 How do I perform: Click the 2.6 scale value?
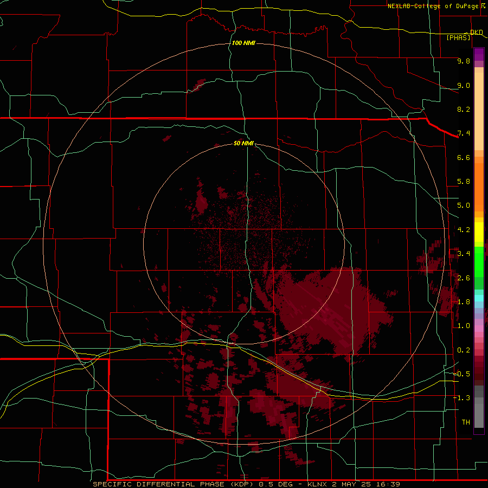point(464,278)
